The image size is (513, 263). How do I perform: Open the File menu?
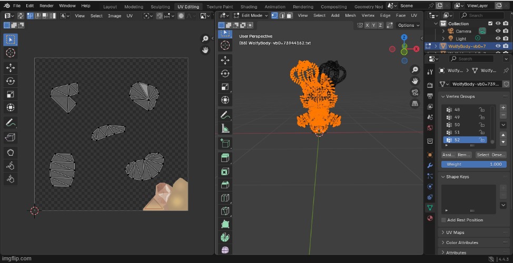pyautogui.click(x=17, y=6)
